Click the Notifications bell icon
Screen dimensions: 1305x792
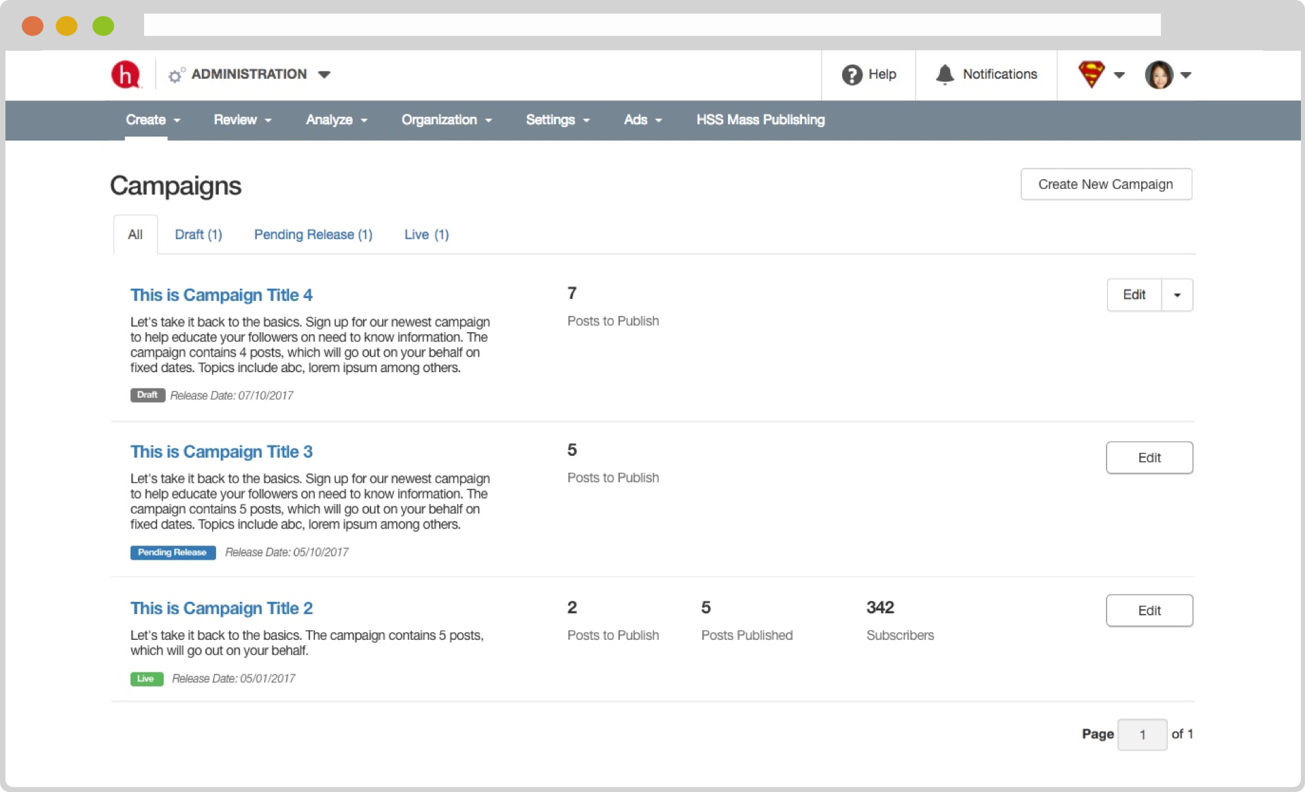pyautogui.click(x=945, y=74)
